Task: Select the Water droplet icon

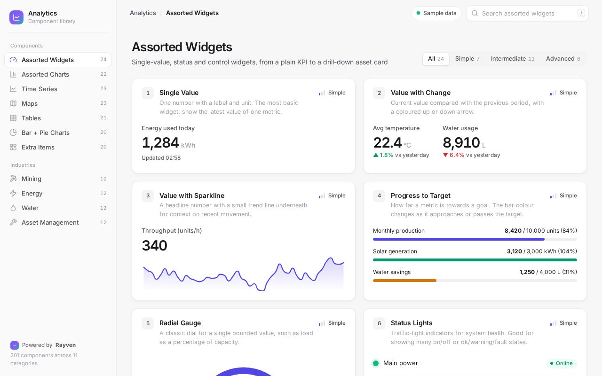Action: tap(13, 208)
